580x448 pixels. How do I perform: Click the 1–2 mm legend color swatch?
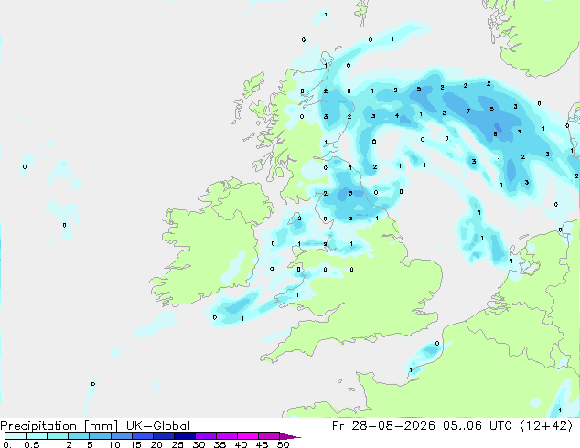[58, 436]
